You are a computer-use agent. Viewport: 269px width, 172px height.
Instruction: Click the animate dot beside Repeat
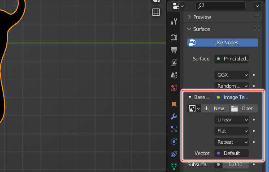pyautogui.click(x=254, y=142)
